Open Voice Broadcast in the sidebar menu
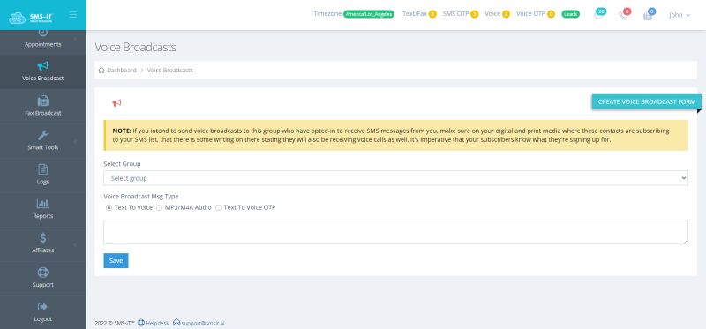Screen dimensions: 706x329 click(x=42, y=72)
